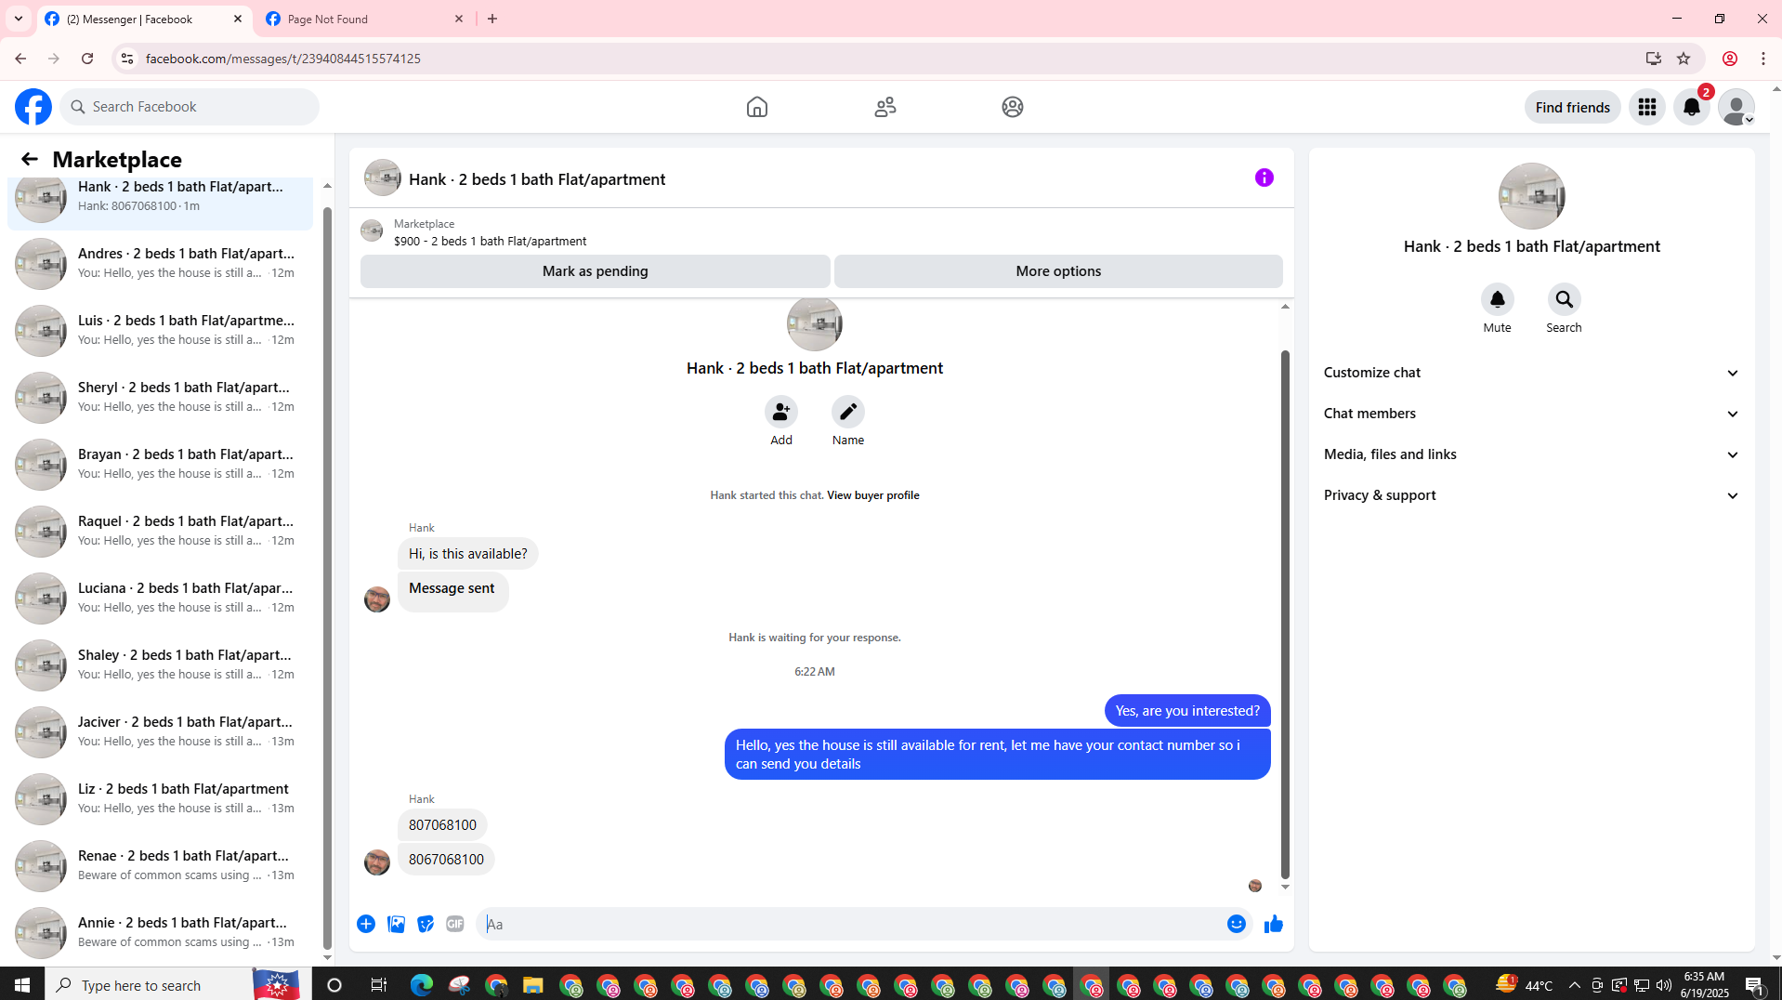1782x1000 pixels.
Task: Open Luis conversation in list
Action: (161, 330)
